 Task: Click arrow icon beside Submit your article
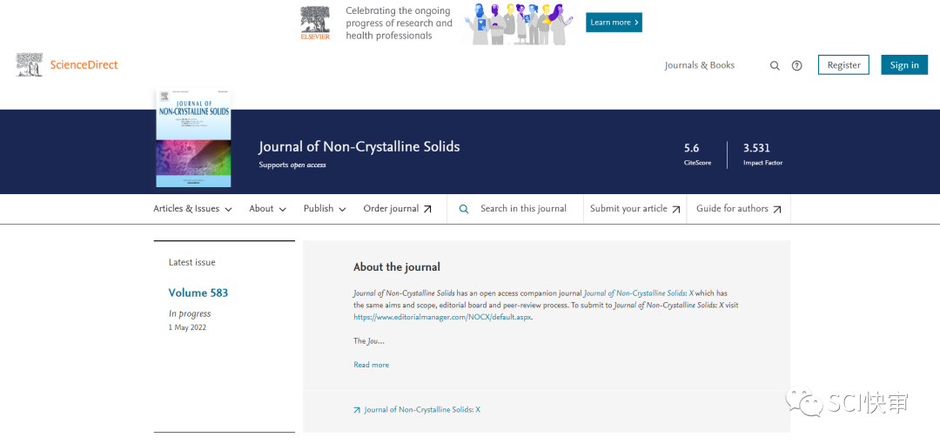[676, 209]
